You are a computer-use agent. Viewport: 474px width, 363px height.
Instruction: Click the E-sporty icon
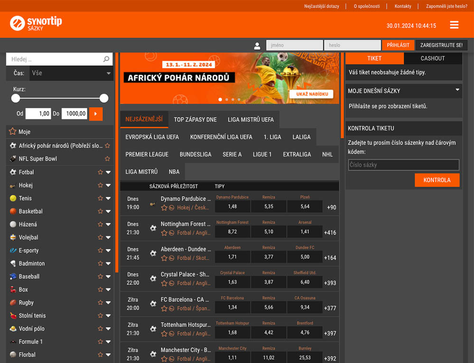click(13, 250)
